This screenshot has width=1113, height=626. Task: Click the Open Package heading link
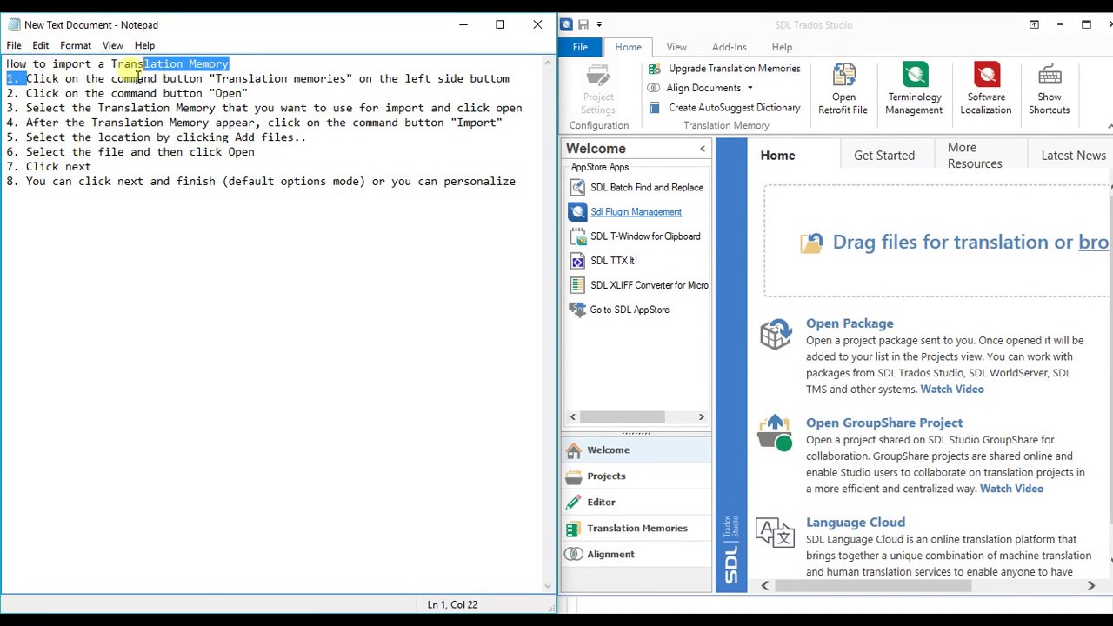click(850, 323)
